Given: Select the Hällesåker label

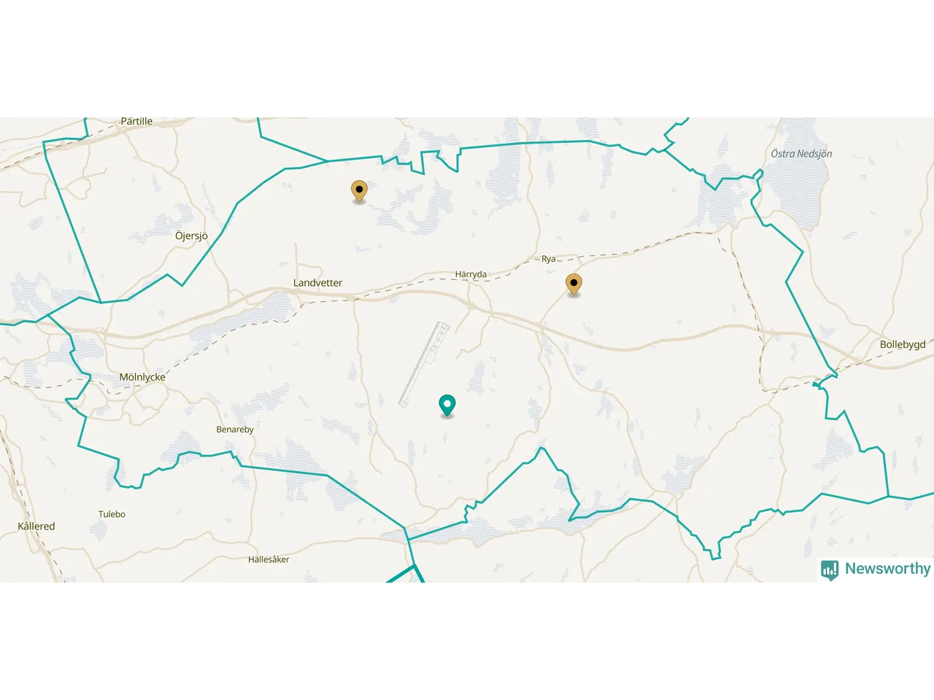Looking at the screenshot, I should 269,559.
